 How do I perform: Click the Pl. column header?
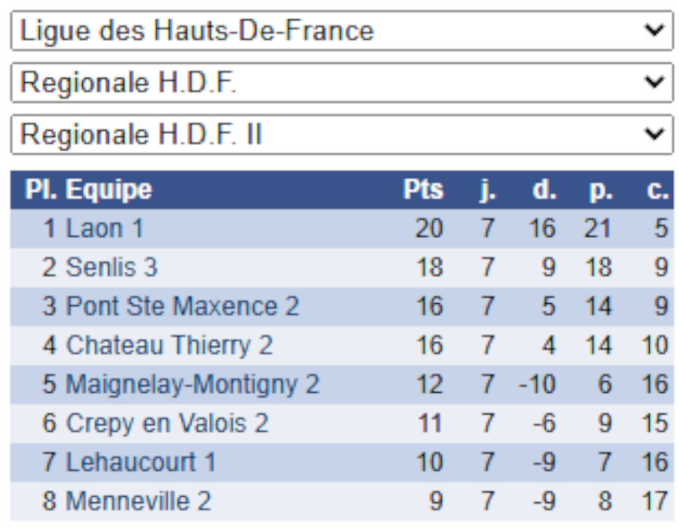point(40,190)
